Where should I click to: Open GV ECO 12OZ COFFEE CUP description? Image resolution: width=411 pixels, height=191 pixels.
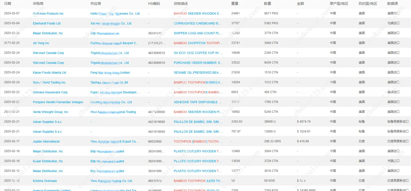[x=198, y=53]
